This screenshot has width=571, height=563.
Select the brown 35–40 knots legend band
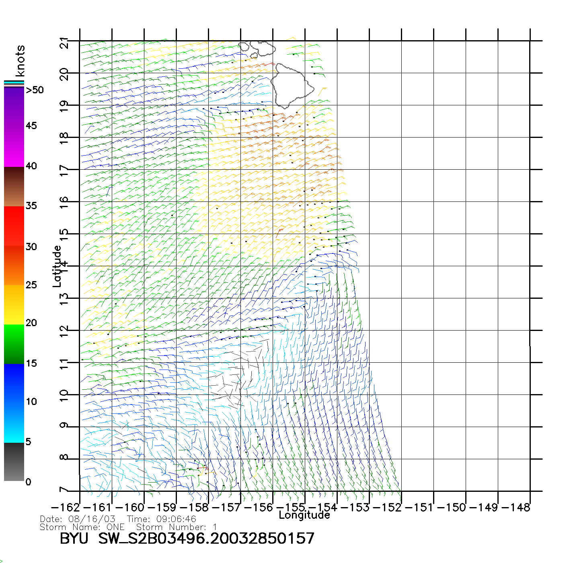pos(14,187)
